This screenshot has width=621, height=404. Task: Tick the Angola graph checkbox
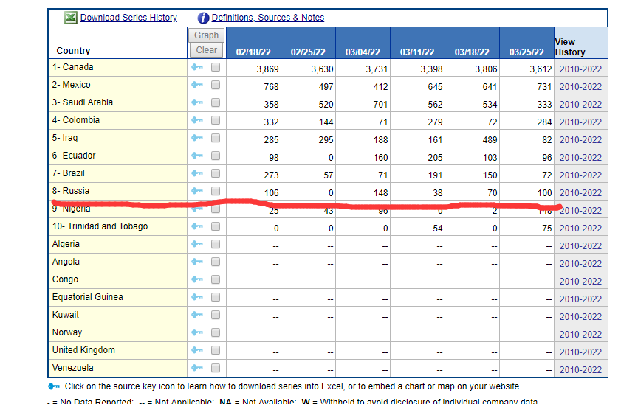point(216,262)
